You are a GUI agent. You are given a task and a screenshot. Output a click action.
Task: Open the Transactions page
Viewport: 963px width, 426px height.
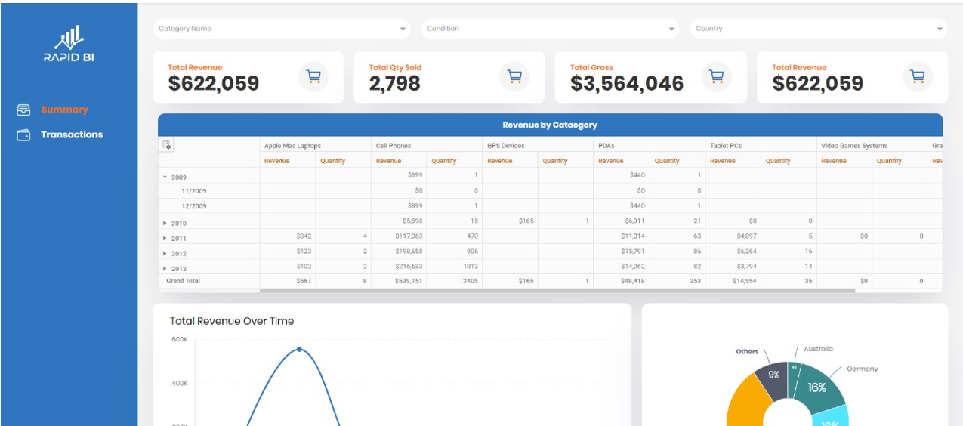[x=72, y=135]
